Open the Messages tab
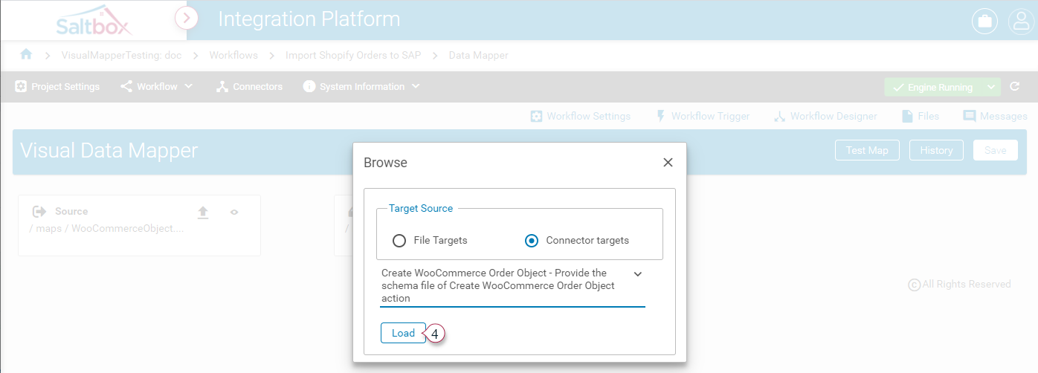Viewport: 1038px width, 373px height. (x=995, y=116)
